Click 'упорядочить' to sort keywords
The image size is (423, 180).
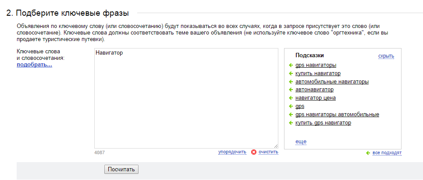coord(232,152)
